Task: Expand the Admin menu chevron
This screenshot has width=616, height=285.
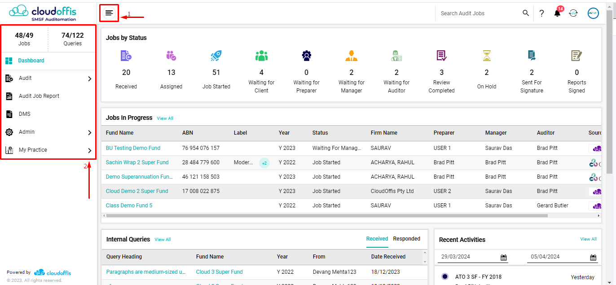Action: click(89, 132)
